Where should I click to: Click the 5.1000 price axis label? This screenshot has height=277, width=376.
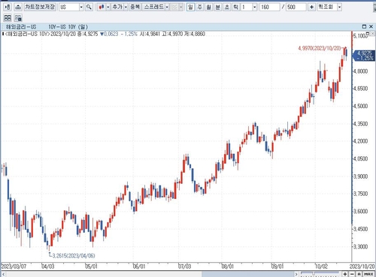pos(360,36)
